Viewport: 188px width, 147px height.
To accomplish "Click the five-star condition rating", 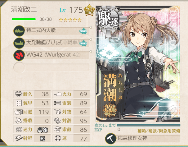I will pyautogui.click(x=70, y=20).
